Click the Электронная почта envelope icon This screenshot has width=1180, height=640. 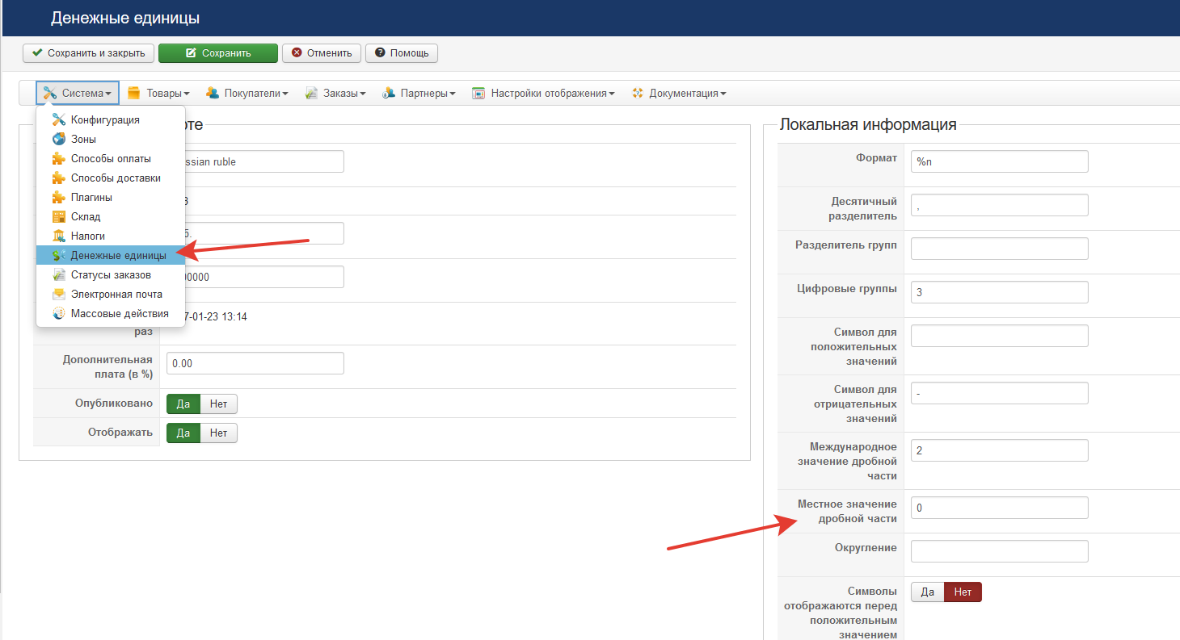click(x=58, y=294)
